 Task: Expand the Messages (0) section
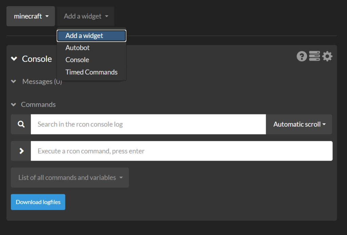pyautogui.click(x=14, y=82)
